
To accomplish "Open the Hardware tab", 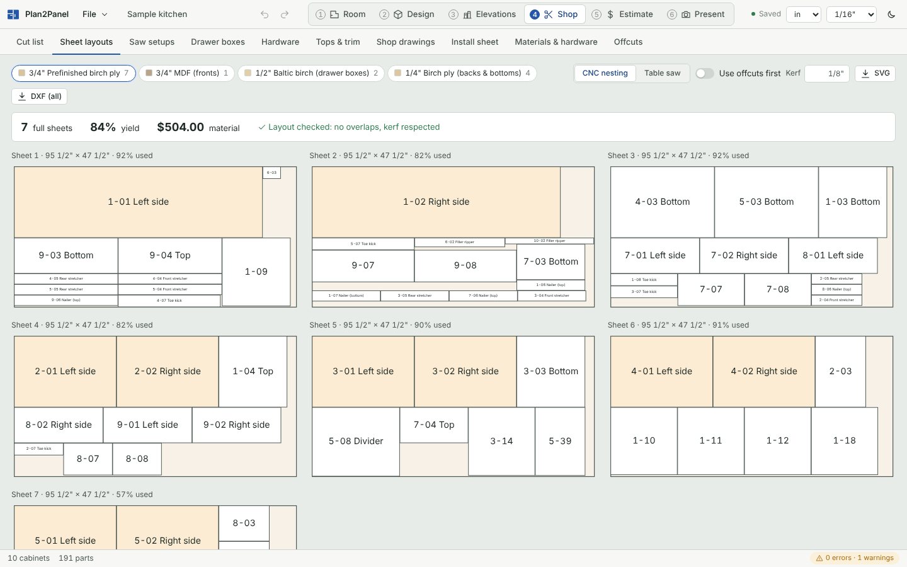I will [280, 42].
